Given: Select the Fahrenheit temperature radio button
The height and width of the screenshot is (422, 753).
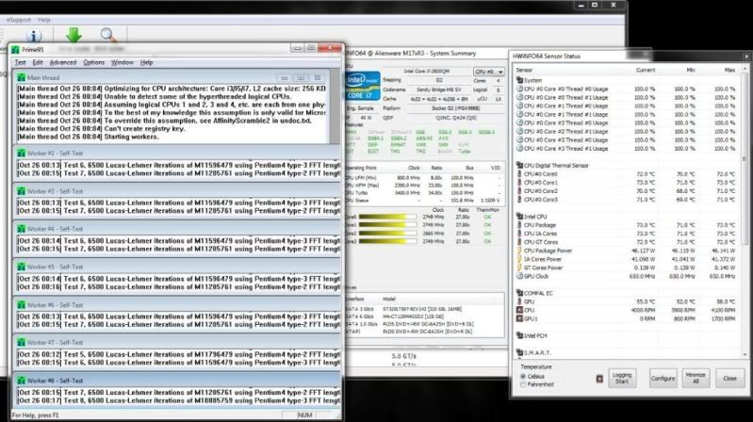Looking at the screenshot, I should pos(523,384).
